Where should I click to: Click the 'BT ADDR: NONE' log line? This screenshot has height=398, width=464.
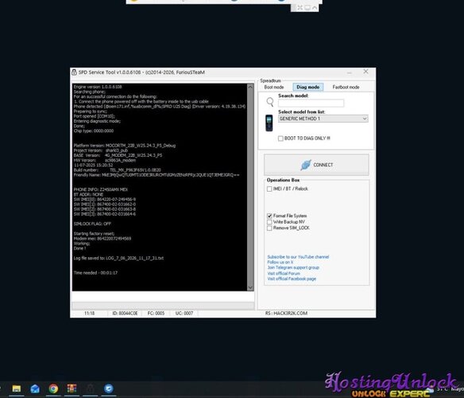click(88, 194)
